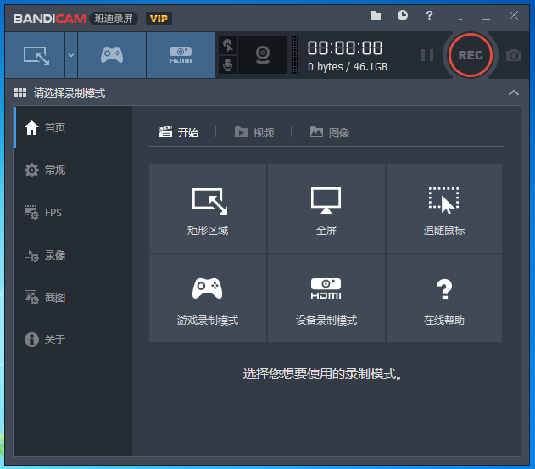
Task: Open 关于 about section in sidebar
Action: (73, 339)
